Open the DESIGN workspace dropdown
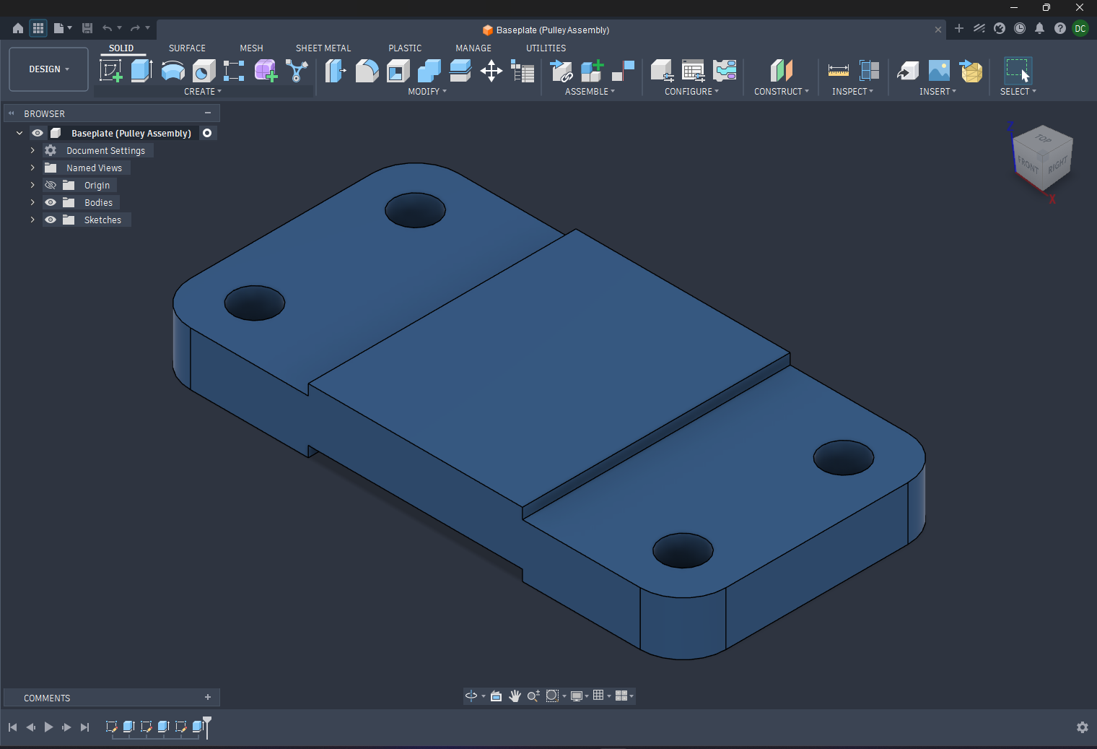This screenshot has width=1097, height=749. pyautogui.click(x=48, y=69)
